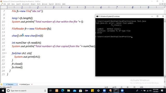Viewport: 166px width, 93px height.
Task: Launch Microsoft Edge from the taskbar
Action: point(63,91)
